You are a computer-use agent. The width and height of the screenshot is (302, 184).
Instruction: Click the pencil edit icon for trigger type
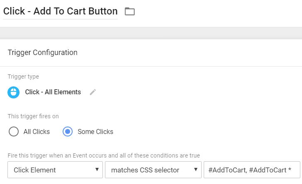(x=93, y=92)
